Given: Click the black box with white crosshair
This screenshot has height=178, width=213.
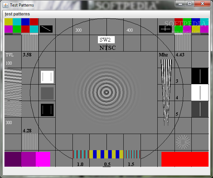Looking at the screenshot, I should coord(165,29).
